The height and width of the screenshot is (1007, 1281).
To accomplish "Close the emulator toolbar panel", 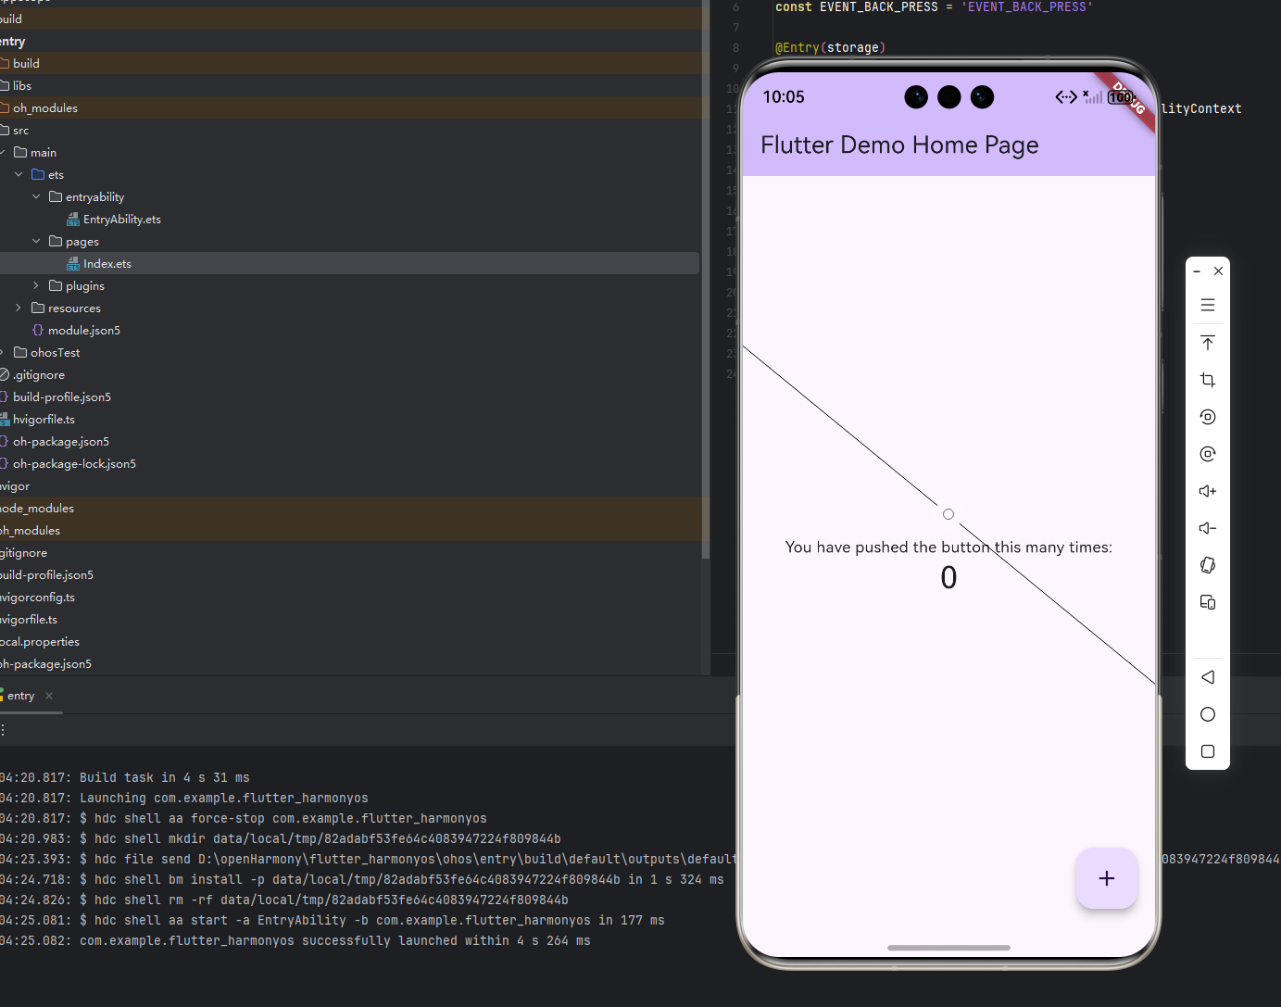I will 1219,271.
